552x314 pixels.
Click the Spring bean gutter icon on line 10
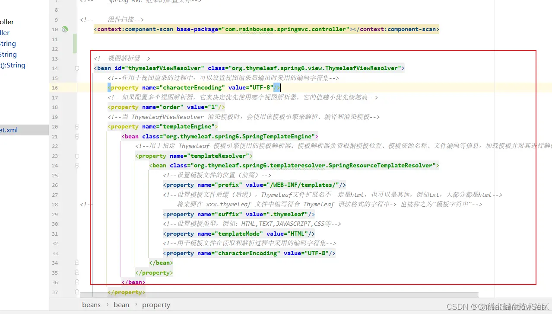(64, 29)
